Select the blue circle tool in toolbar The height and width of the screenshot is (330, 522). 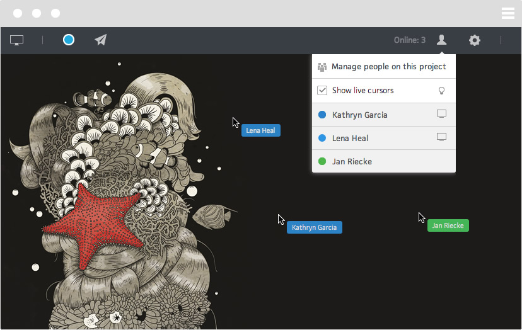point(69,40)
